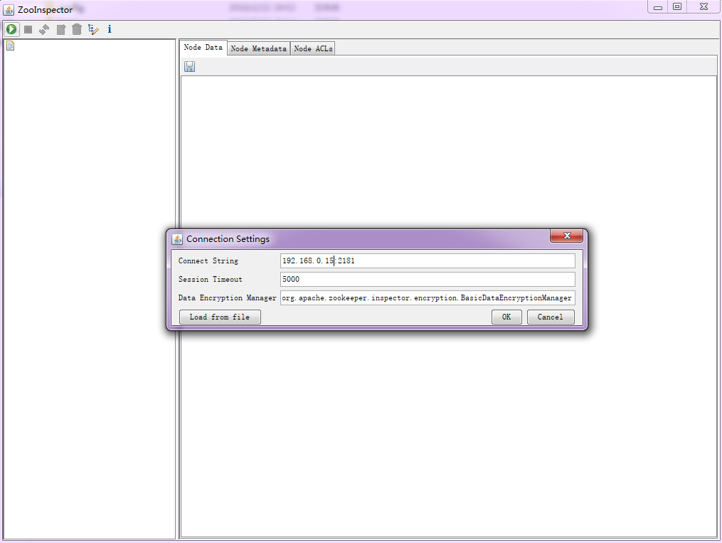The image size is (722, 543).
Task: Click Cancel in Connection Settings dialog
Action: [551, 317]
